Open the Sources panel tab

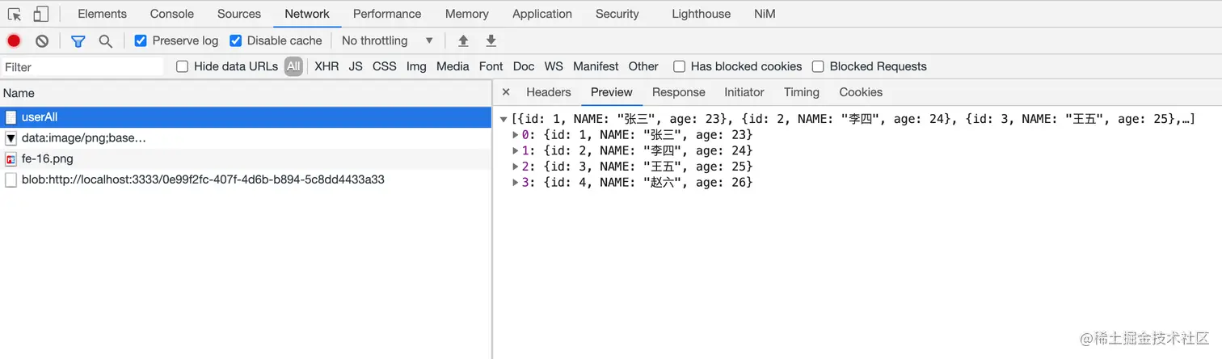[x=239, y=14]
